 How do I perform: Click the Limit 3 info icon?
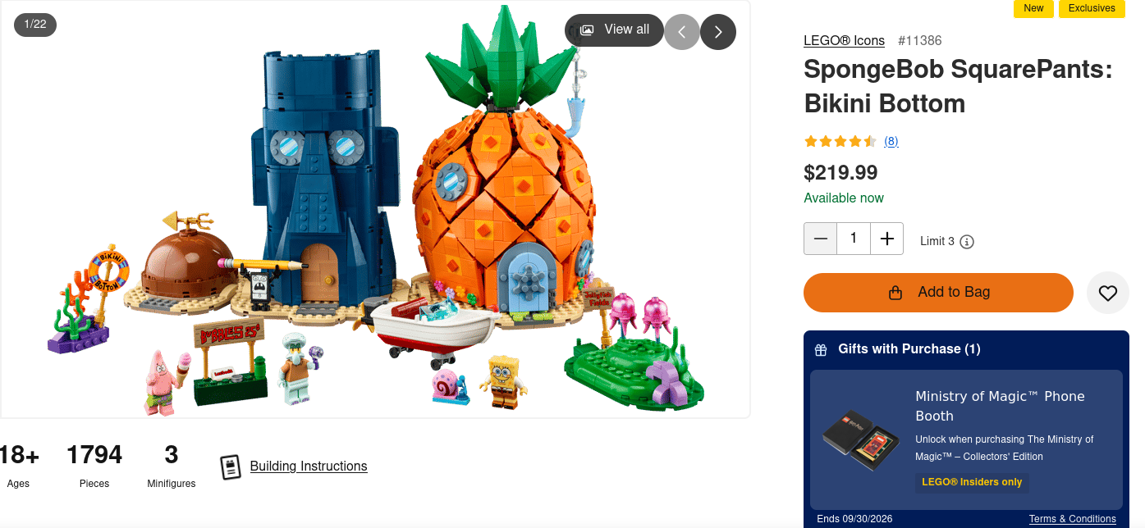[967, 242]
